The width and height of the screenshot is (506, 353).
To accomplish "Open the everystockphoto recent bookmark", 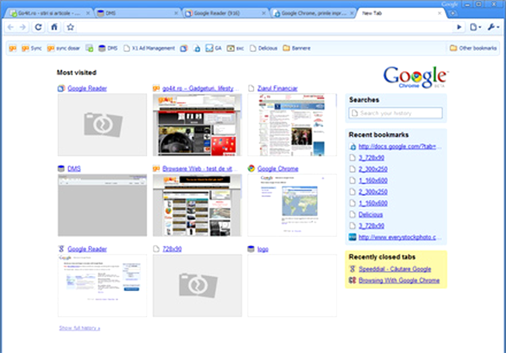I will 400,237.
